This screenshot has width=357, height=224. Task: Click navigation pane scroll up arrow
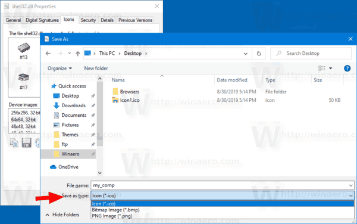100,79
